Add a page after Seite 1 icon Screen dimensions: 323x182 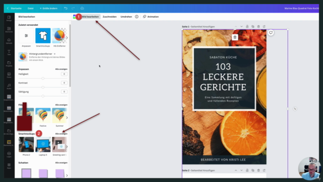click(264, 26)
